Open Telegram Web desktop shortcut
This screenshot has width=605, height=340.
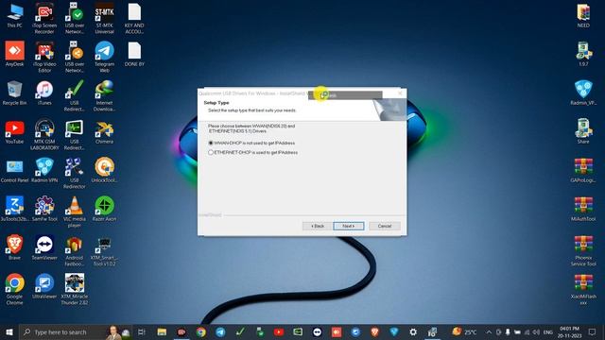[104, 57]
